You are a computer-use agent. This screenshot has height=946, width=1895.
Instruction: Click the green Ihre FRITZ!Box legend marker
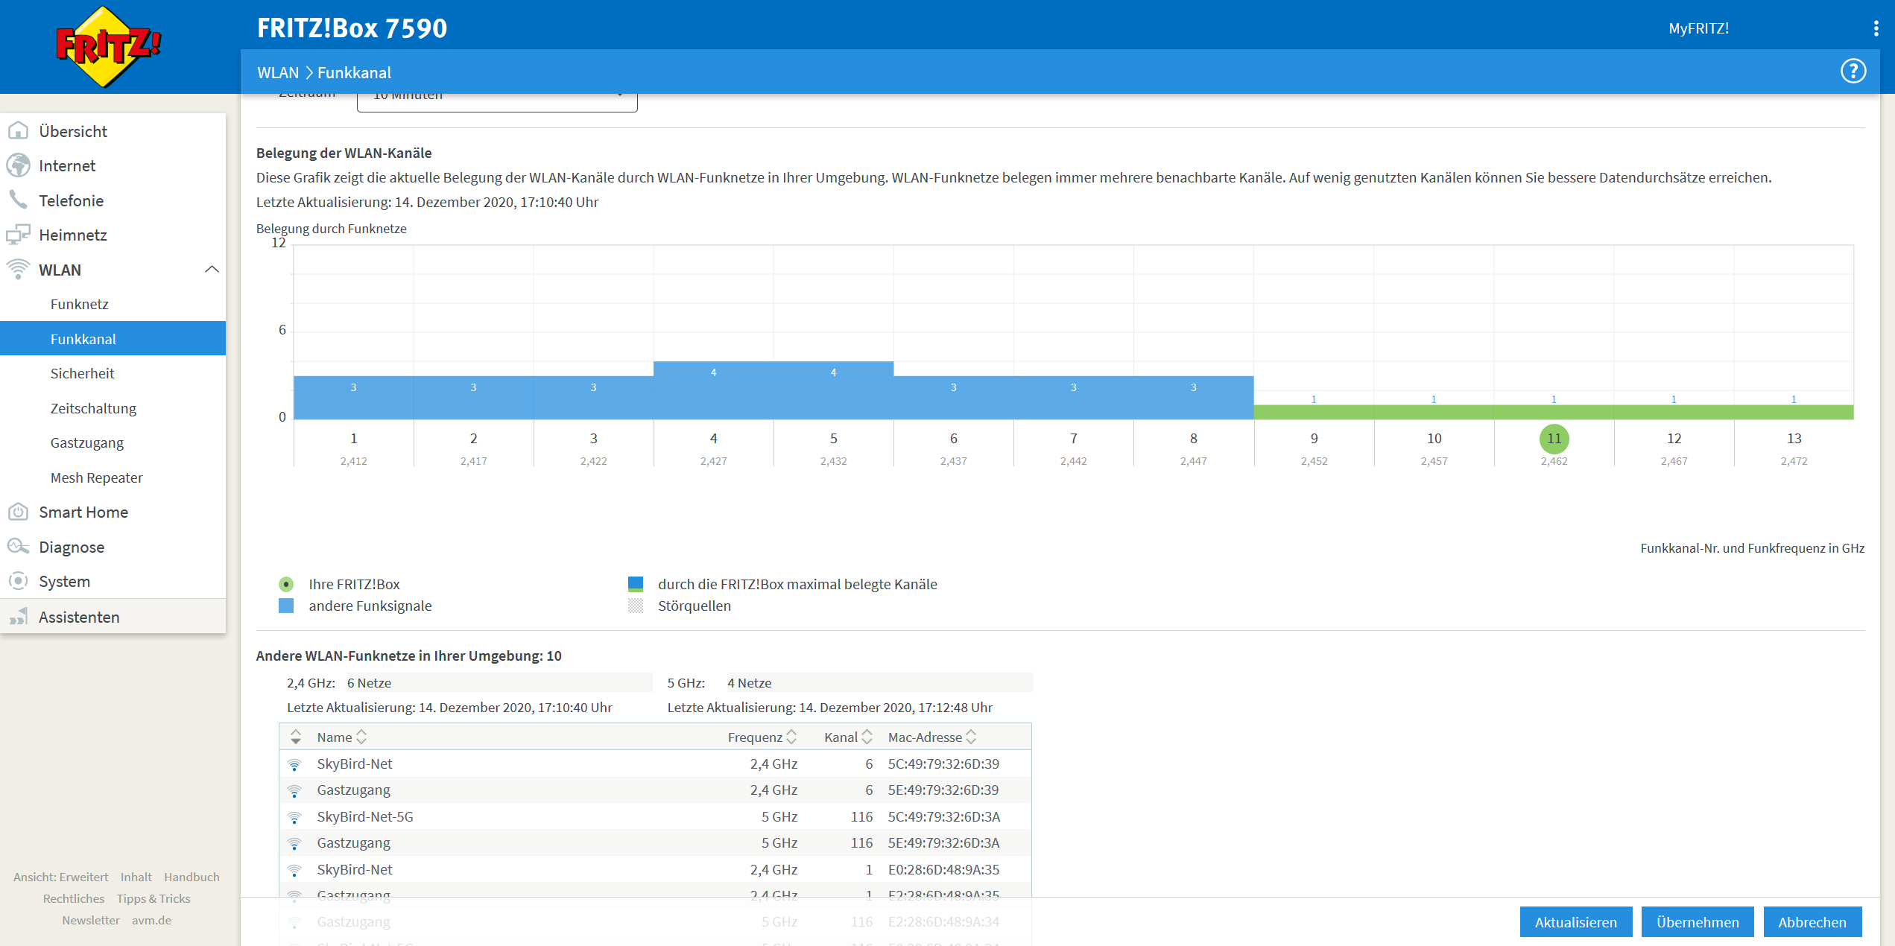click(x=286, y=584)
